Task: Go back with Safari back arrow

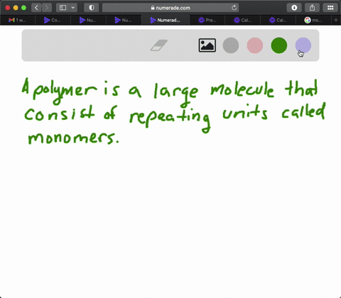Action: coord(36,8)
